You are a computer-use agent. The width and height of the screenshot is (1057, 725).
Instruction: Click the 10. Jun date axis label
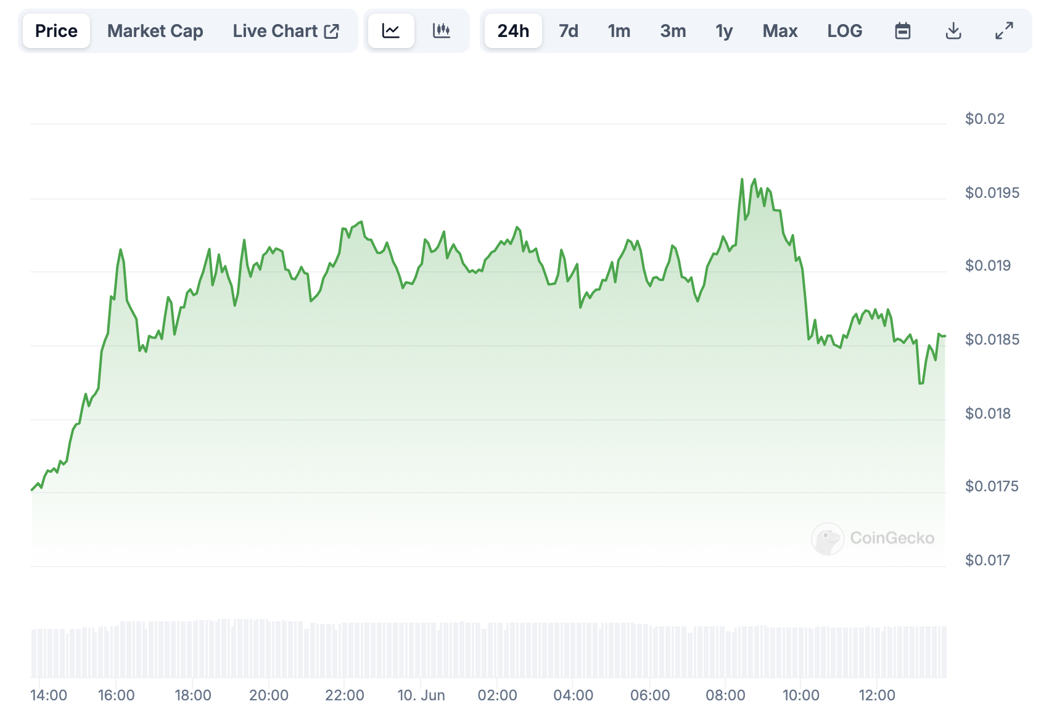421,695
